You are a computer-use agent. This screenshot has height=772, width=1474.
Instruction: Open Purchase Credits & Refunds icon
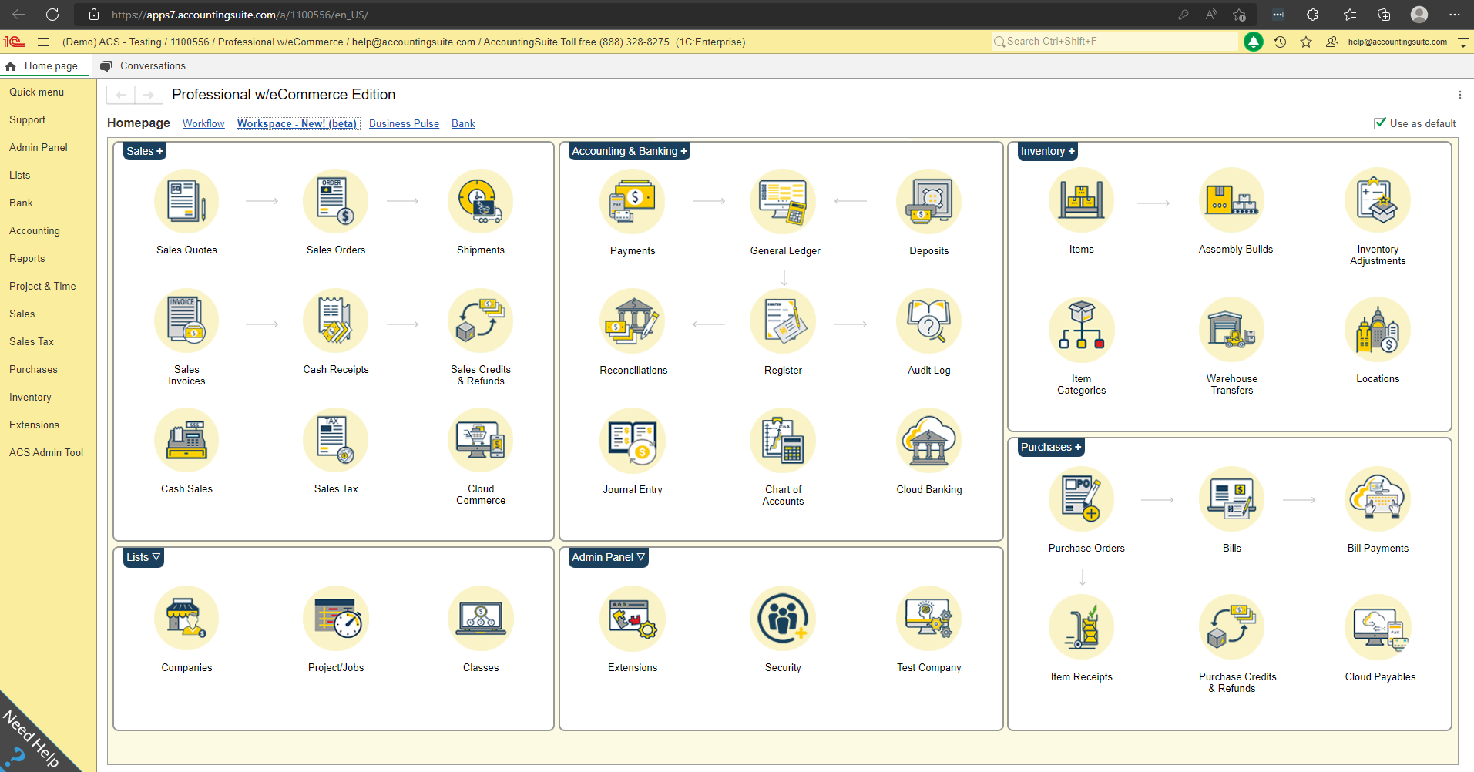tap(1231, 627)
